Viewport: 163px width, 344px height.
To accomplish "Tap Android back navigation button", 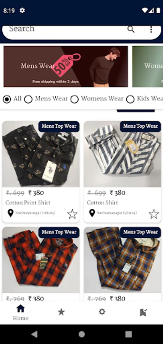I will point(34,334).
